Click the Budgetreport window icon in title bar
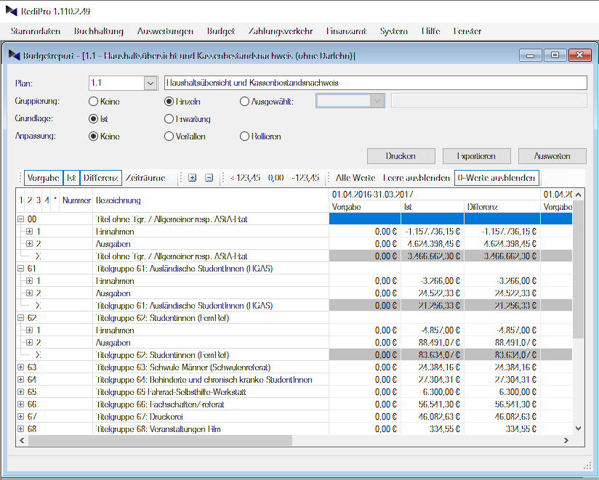599x480 pixels. pyautogui.click(x=14, y=55)
